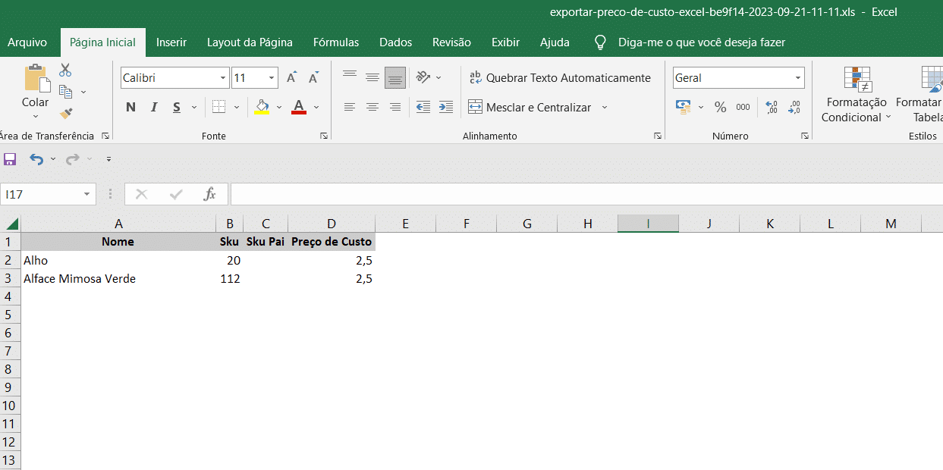Click the Insert Function fx icon
This screenshot has width=943, height=470.
tap(209, 194)
